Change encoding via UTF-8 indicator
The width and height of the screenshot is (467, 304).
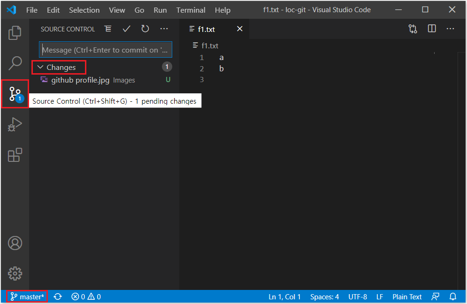tap(357, 296)
